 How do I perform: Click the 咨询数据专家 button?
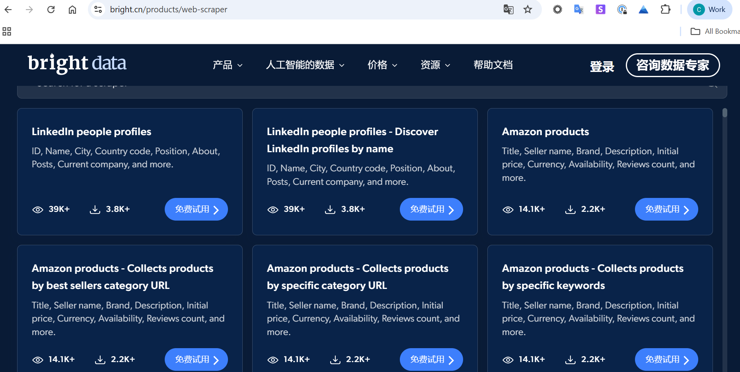[673, 65]
